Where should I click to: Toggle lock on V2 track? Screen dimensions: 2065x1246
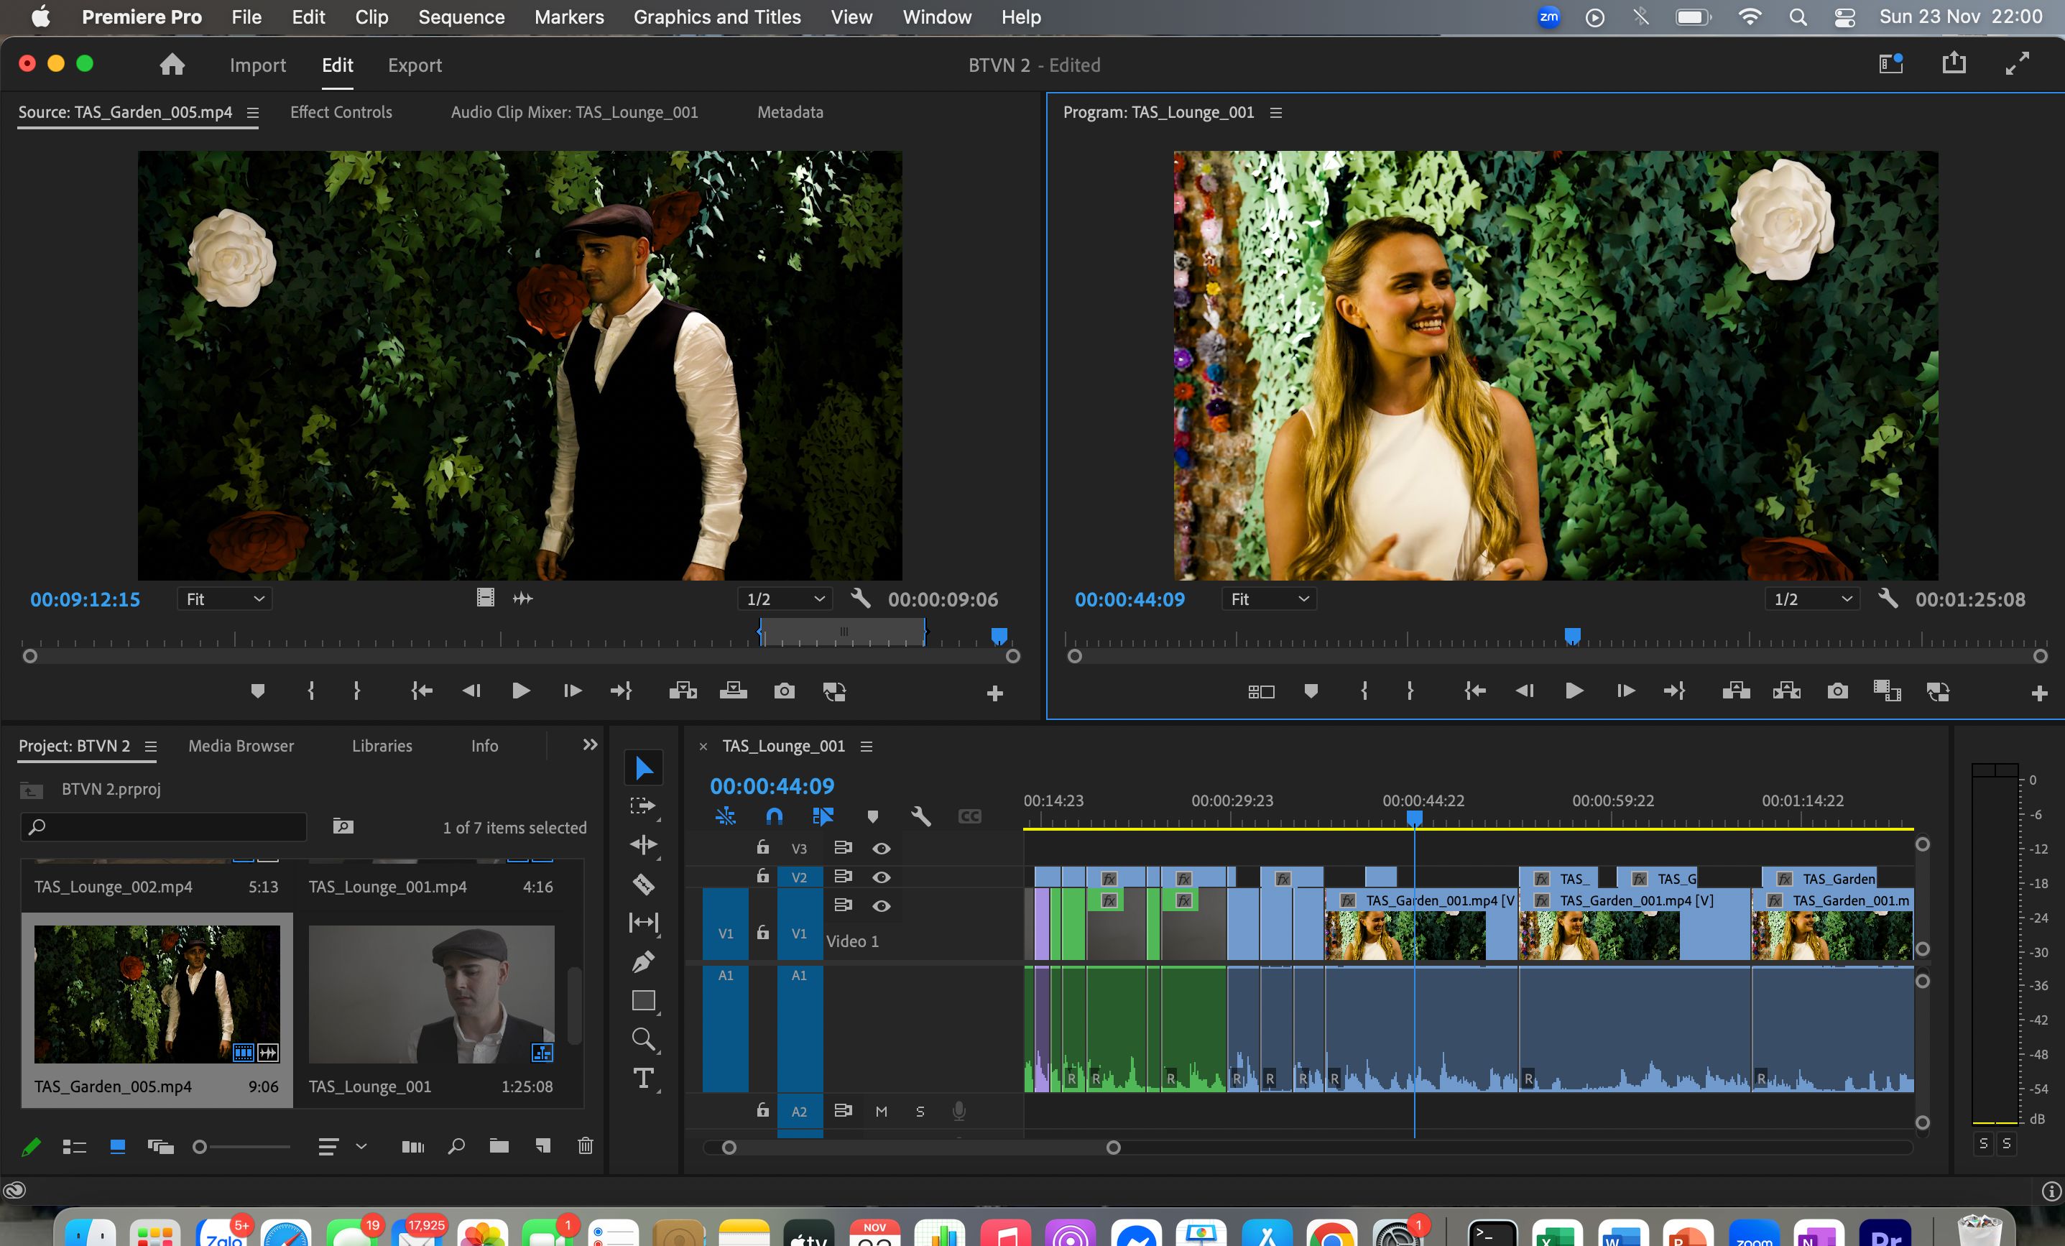tap(762, 876)
